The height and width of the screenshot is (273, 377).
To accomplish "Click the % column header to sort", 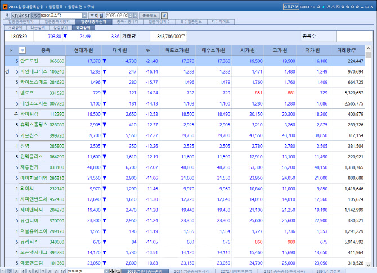I will (148, 51).
